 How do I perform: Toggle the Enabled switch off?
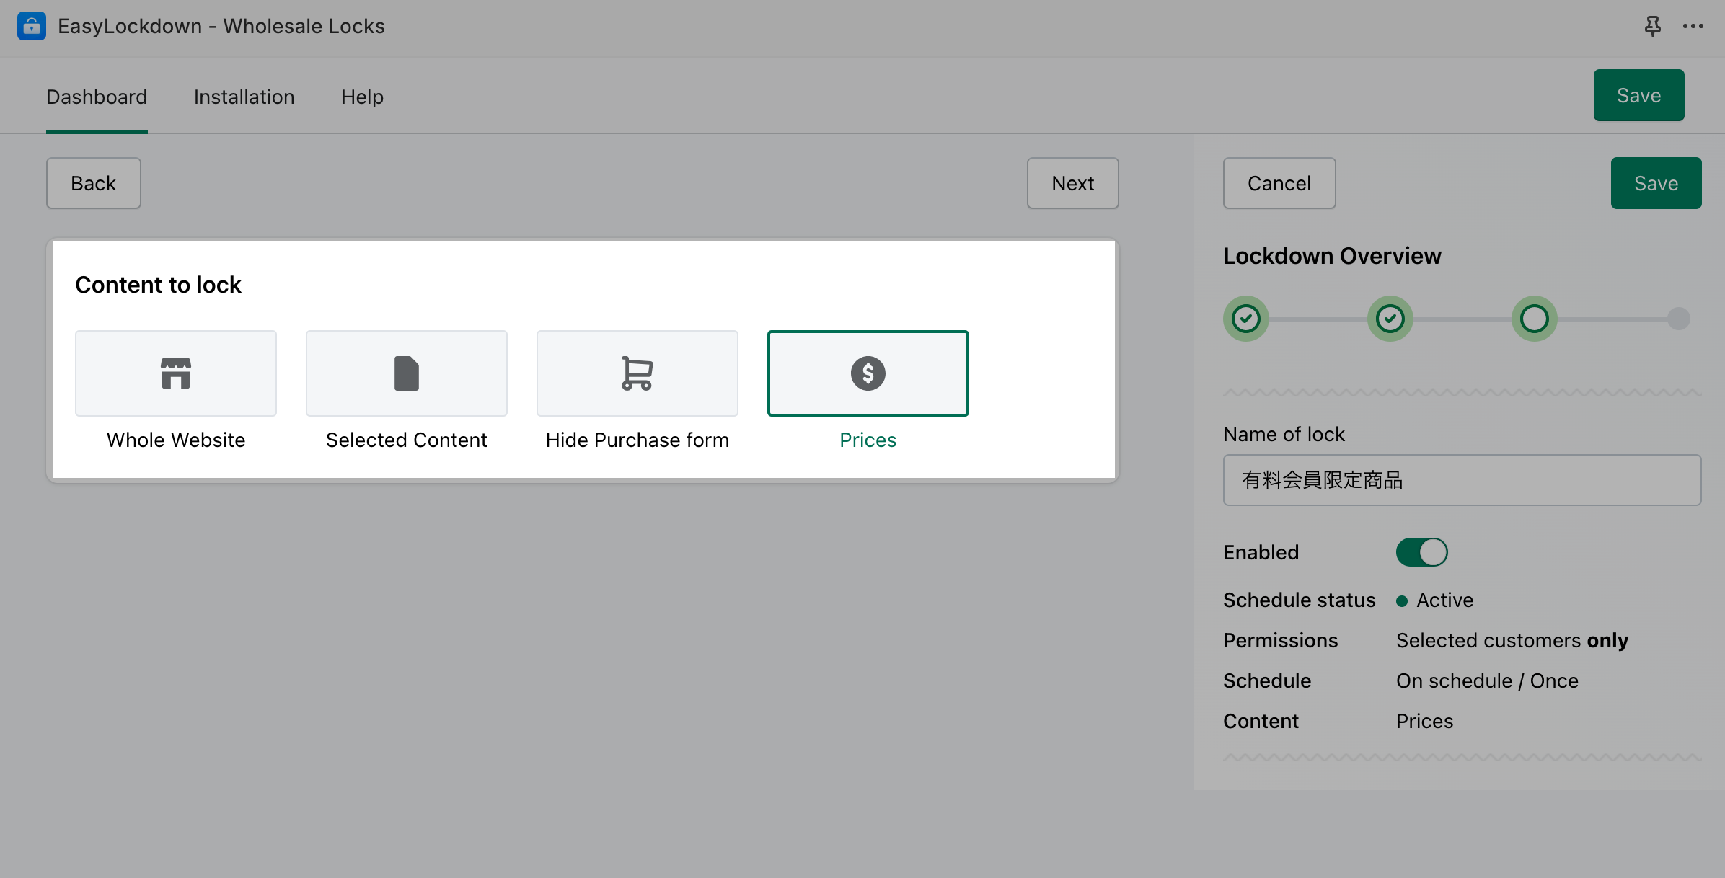(1421, 552)
